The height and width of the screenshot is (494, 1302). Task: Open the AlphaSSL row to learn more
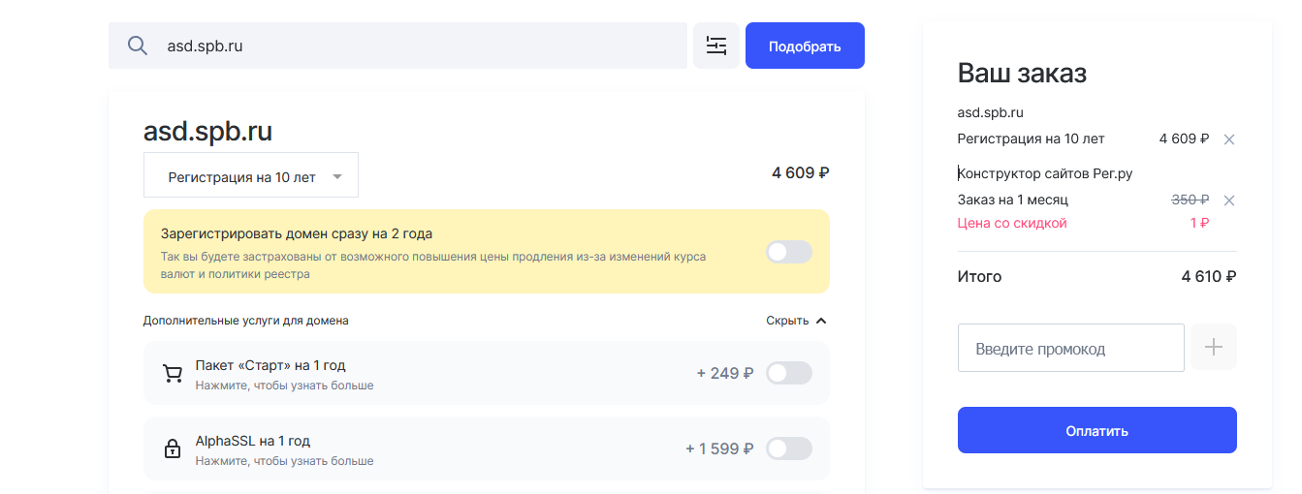[x=284, y=461]
